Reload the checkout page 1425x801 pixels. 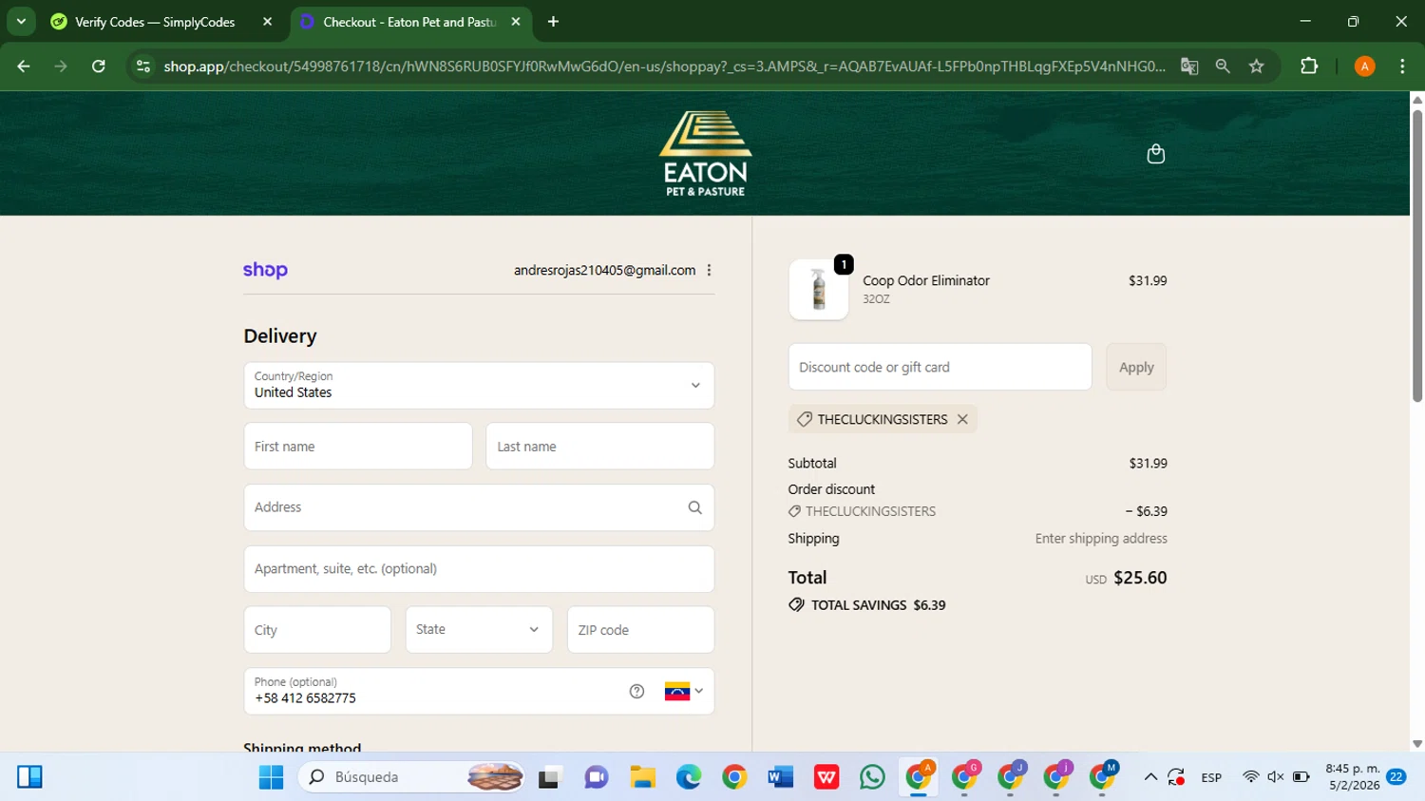click(x=99, y=67)
